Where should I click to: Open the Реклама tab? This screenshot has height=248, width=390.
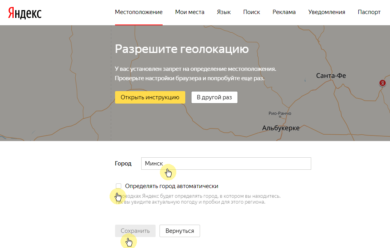point(284,12)
